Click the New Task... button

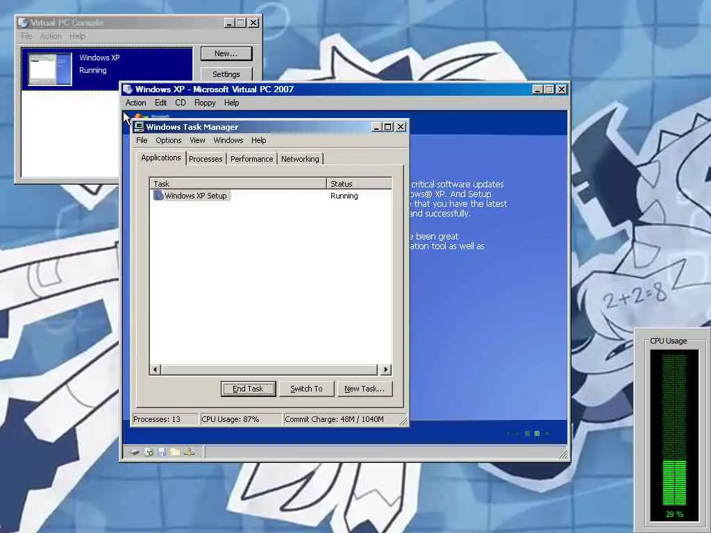pyautogui.click(x=365, y=389)
